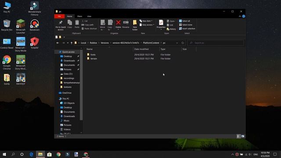Open the Customize Quick Access Toolbar dropdown

[64, 37]
